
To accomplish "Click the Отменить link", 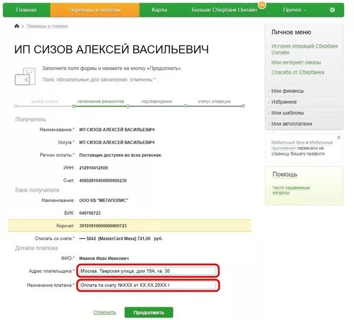I will pyautogui.click(x=104, y=313).
